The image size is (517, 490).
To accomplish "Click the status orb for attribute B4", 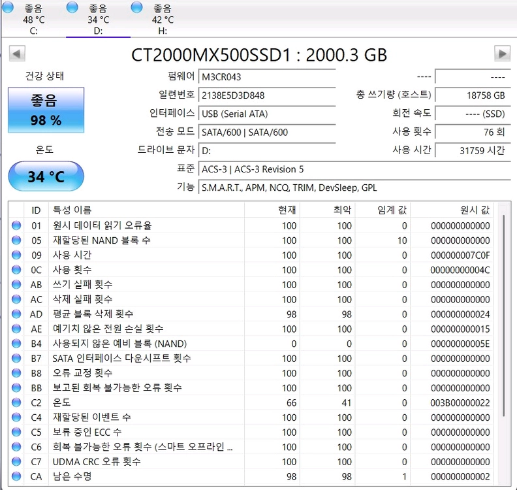I will click(16, 344).
